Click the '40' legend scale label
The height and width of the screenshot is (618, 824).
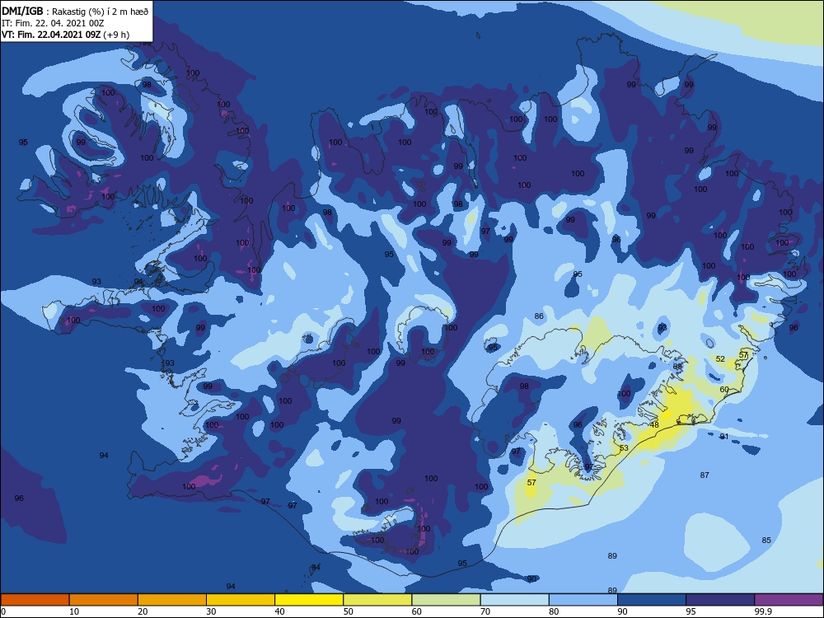click(279, 611)
